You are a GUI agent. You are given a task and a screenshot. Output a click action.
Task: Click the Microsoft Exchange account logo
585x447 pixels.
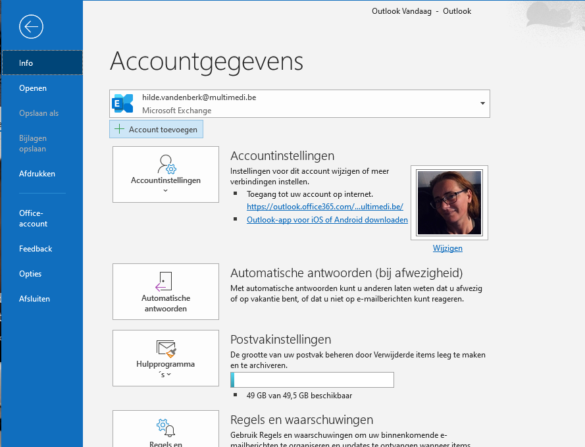coord(123,103)
